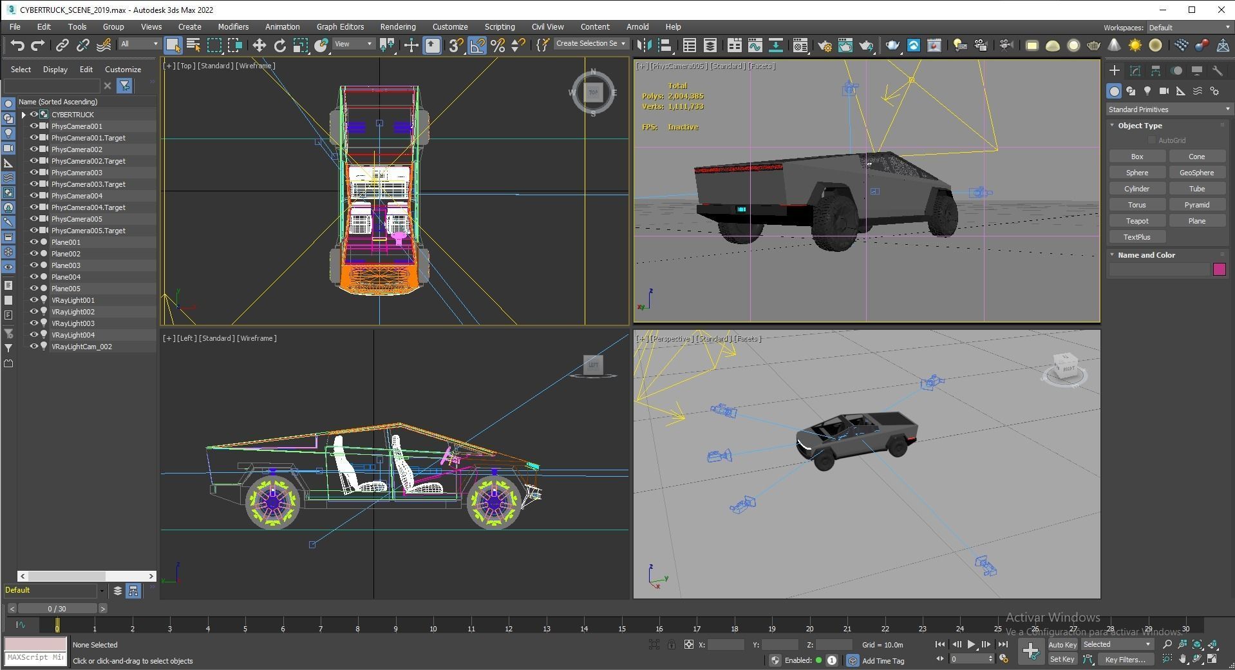1235x670 pixels.
Task: Open the Utilities wrench tab
Action: [x=1217, y=71]
